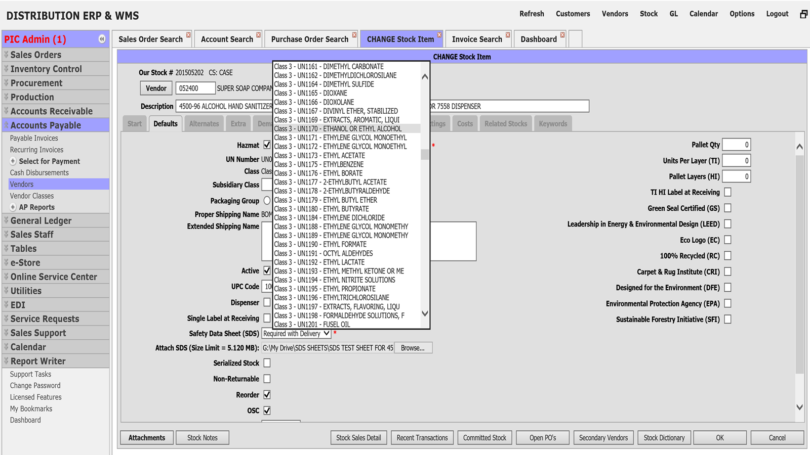
Task: Click the Defaults panel scroll-down arrow
Action: coord(800,407)
